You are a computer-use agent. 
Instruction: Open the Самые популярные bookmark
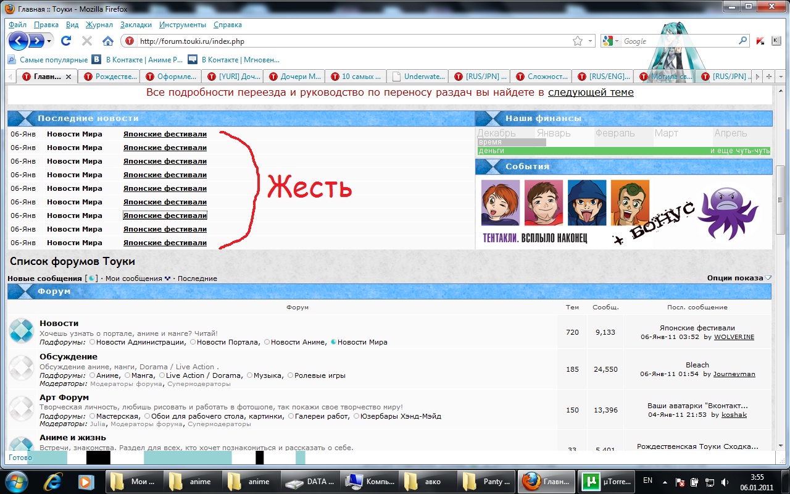48,60
